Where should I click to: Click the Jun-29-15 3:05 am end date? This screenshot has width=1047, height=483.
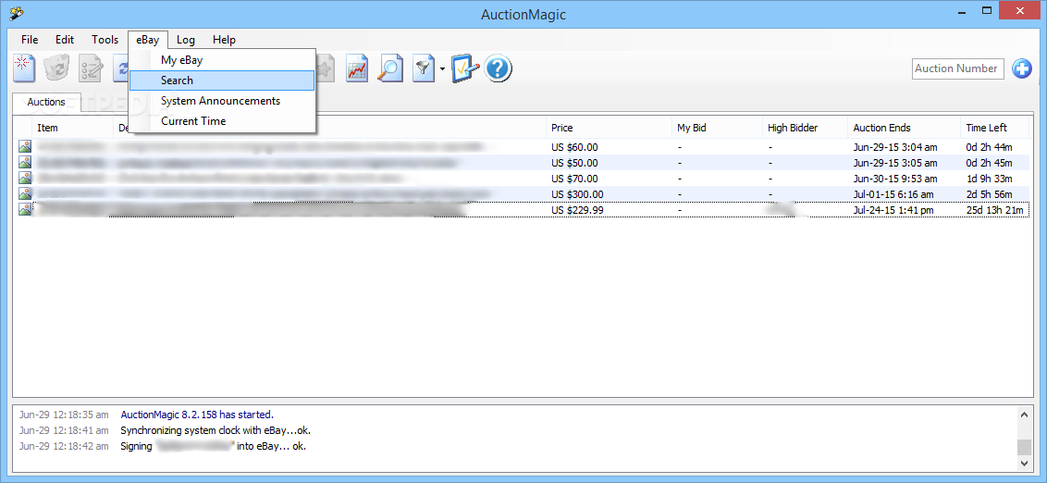(894, 163)
